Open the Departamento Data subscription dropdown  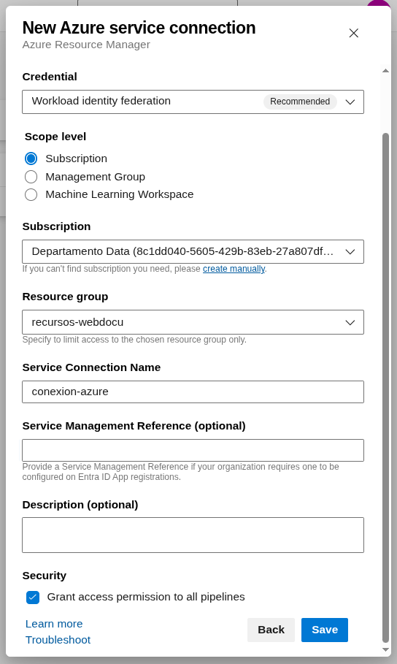tap(193, 251)
